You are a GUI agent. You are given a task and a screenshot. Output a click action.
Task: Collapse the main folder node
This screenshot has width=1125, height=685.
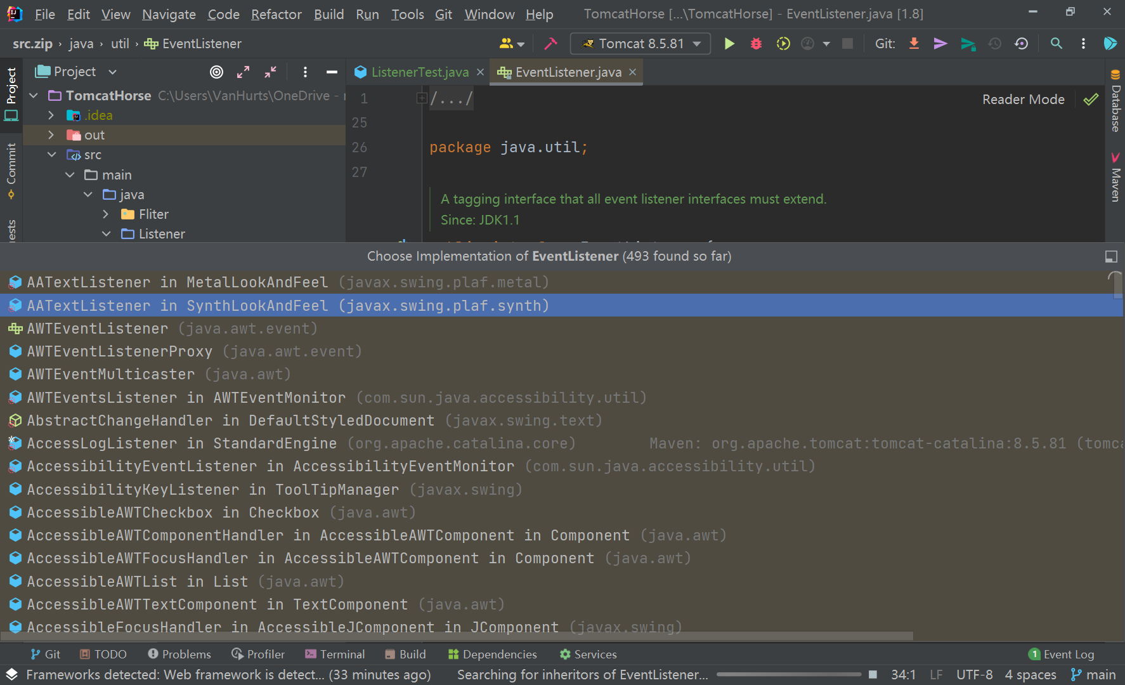[x=69, y=174]
